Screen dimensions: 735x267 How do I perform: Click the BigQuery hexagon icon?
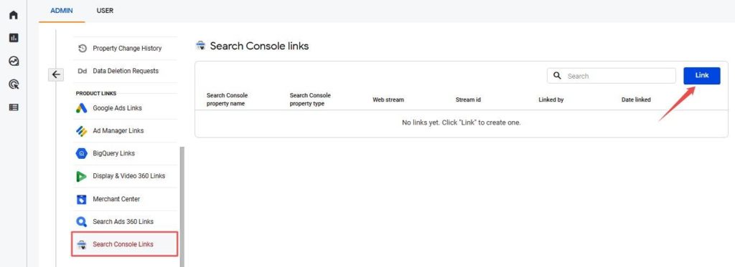pos(82,153)
